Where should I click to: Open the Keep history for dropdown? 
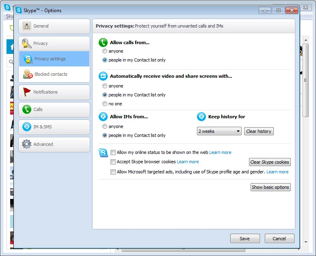point(219,131)
